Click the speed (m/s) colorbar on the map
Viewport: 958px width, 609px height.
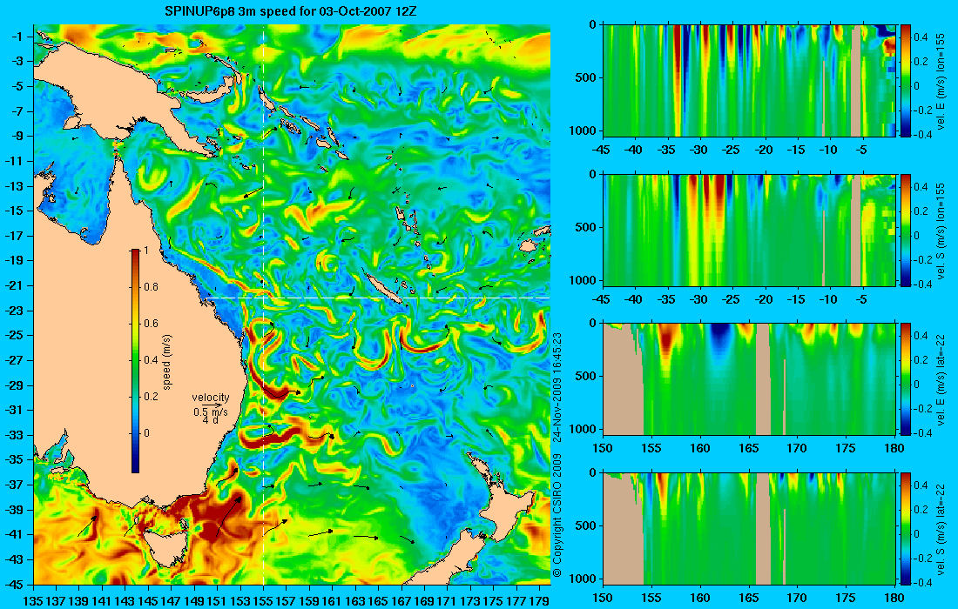coord(135,361)
